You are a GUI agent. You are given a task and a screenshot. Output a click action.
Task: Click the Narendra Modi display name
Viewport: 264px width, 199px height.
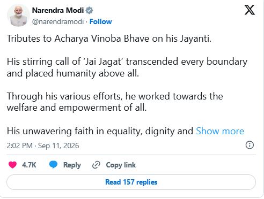pos(58,10)
